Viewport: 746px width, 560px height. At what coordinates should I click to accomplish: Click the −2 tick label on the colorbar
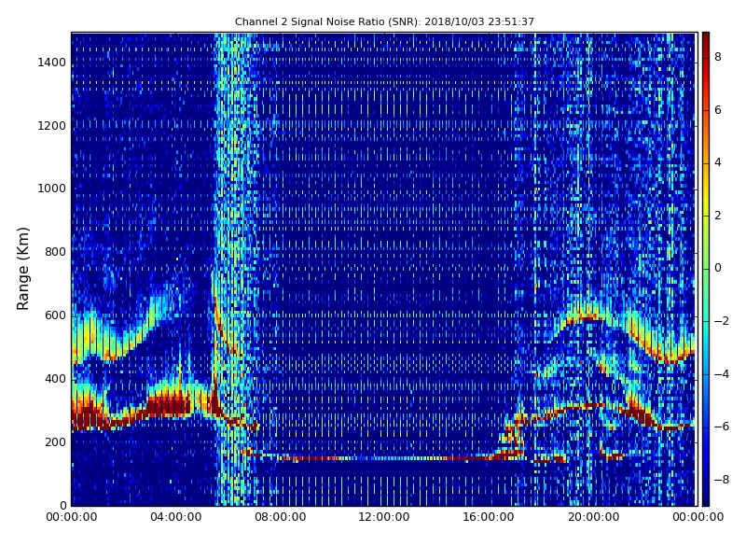[722, 321]
